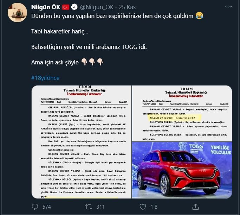Click the Turkish flag emoji in name
The image size is (240, 215).
pos(66,7)
